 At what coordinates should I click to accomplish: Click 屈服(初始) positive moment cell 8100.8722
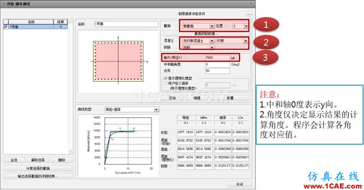click(186, 140)
